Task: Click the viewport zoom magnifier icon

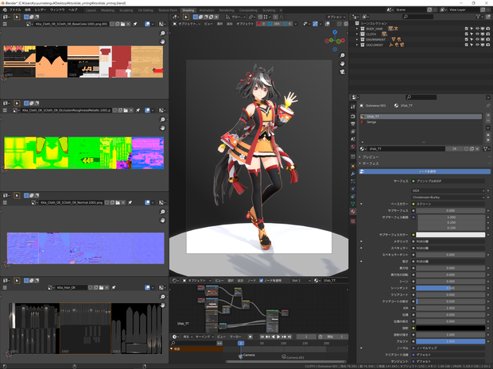Action: tap(343, 56)
